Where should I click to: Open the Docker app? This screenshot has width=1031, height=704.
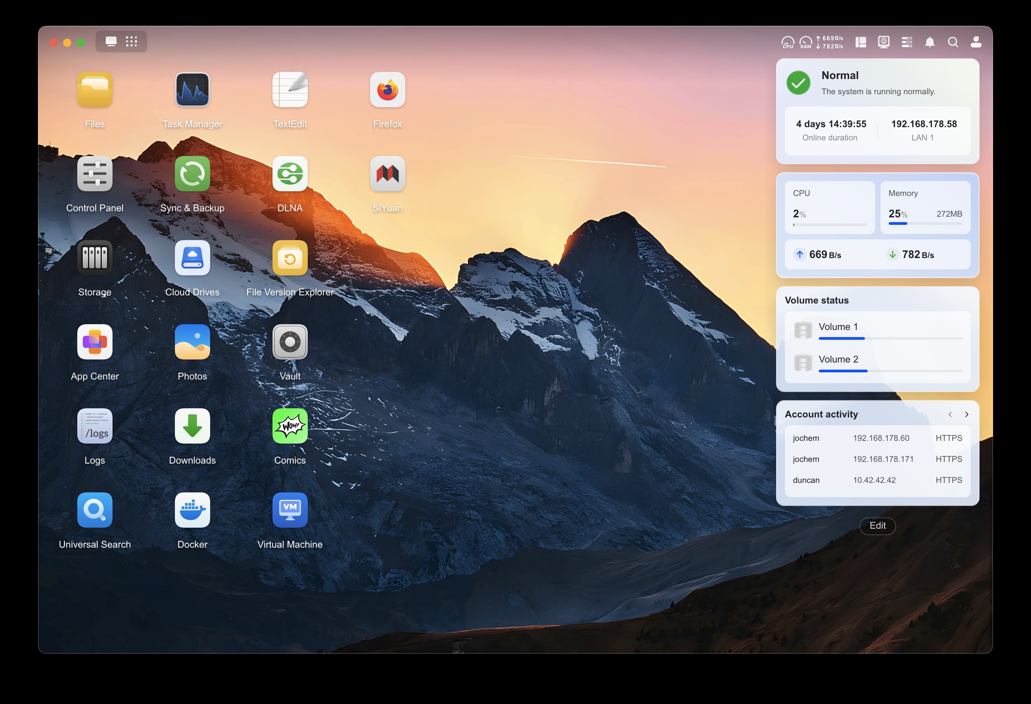tap(192, 510)
